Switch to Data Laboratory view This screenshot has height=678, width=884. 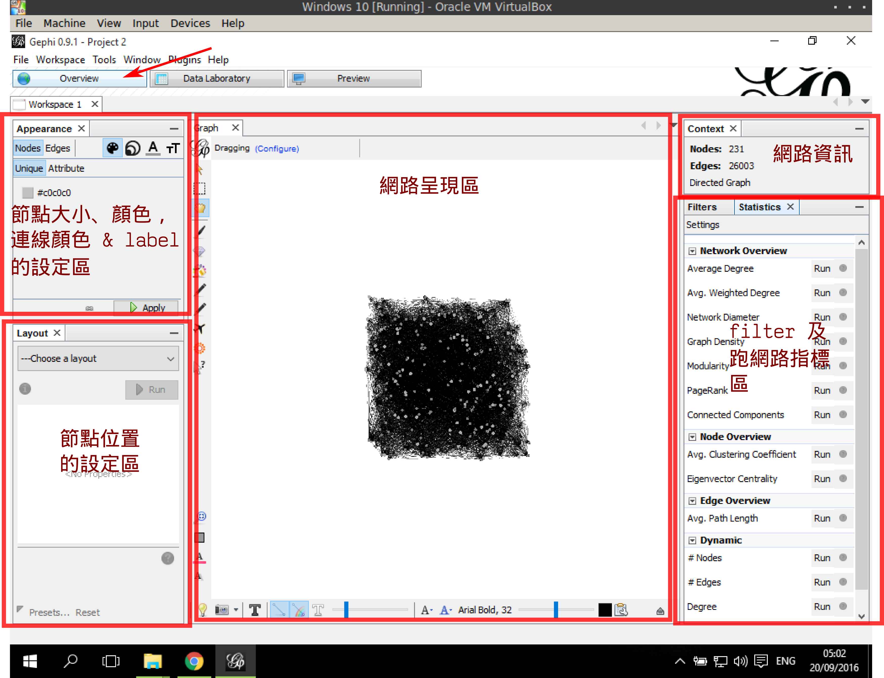[x=217, y=78]
